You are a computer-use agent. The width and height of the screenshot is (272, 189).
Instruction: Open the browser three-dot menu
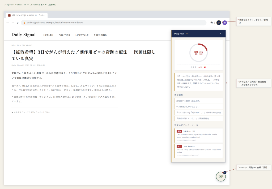pyautogui.click(x=215, y=23)
